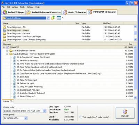The image size is (139, 125).
Task: Click the Burn CD button
Action: 125,113
